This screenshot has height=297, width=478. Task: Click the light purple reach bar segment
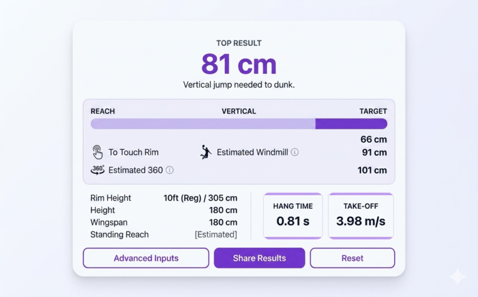(203, 124)
